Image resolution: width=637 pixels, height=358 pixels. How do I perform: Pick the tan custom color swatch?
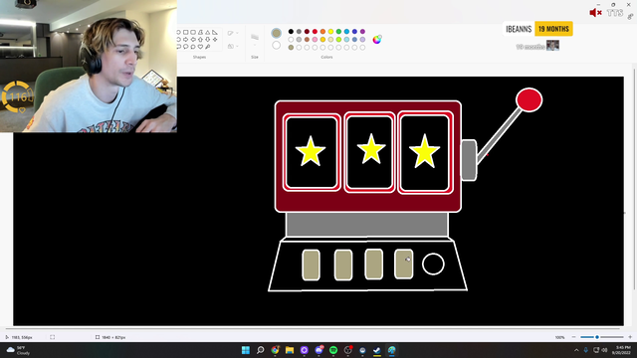[291, 48]
